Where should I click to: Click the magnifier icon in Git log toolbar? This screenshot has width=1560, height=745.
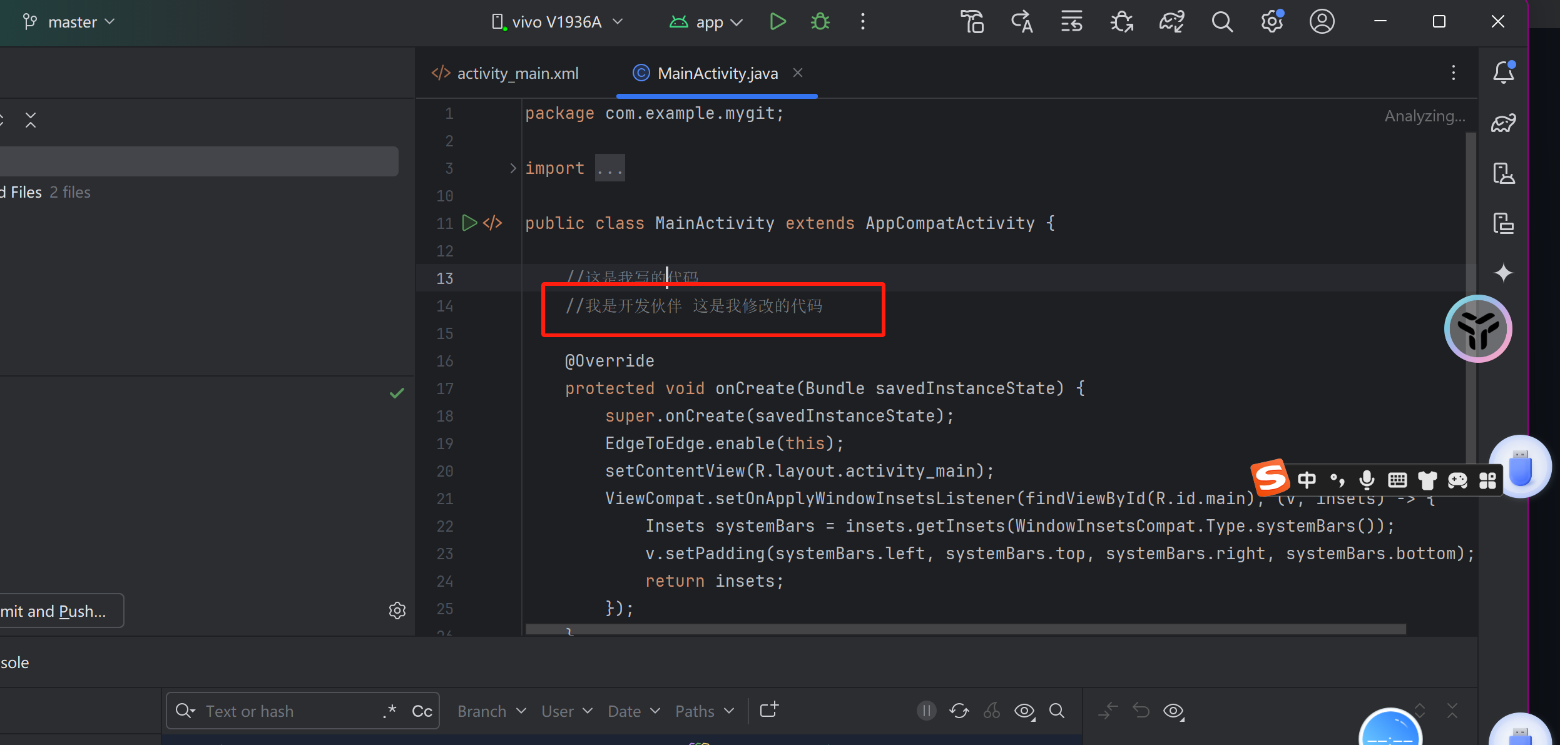(x=1057, y=711)
